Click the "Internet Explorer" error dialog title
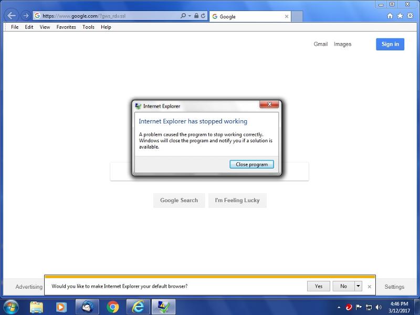 tap(162, 106)
